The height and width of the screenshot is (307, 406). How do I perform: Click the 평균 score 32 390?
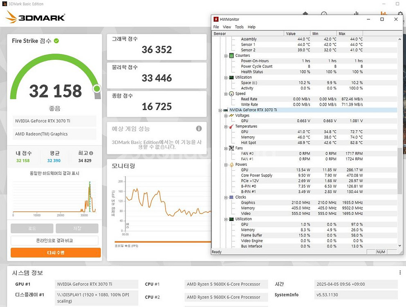click(x=54, y=160)
